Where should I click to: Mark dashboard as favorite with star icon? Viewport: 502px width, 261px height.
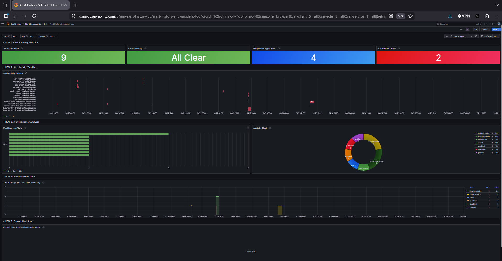coord(461,29)
